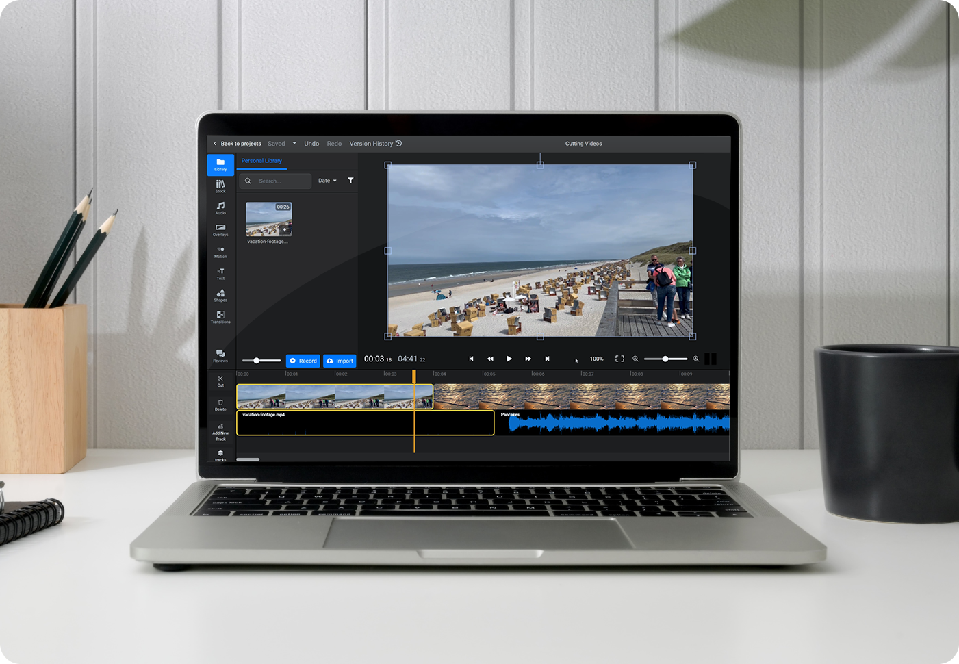Select the Text tool

click(220, 274)
